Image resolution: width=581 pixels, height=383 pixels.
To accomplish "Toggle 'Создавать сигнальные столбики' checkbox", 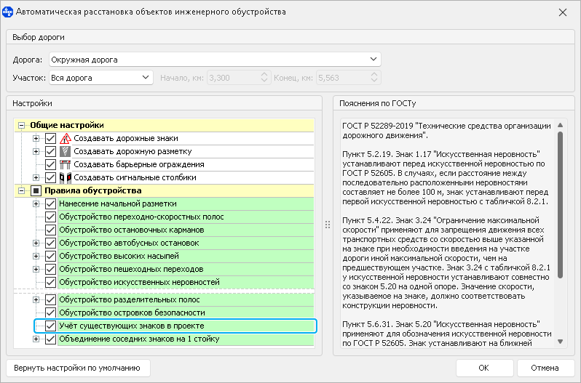I will [51, 178].
